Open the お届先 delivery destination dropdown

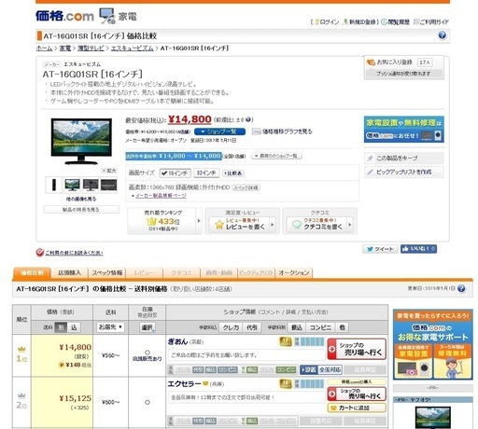point(110,327)
